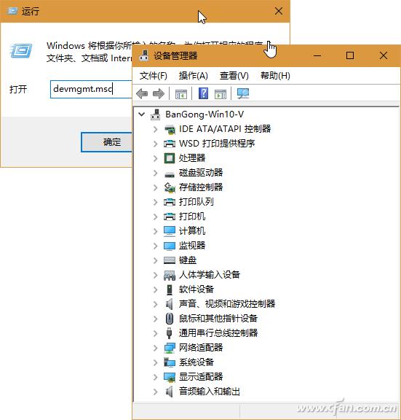The height and width of the screenshot is (420, 401).
Task: Select the 声音、视频和游戏控制器 row text
Action: (227, 304)
